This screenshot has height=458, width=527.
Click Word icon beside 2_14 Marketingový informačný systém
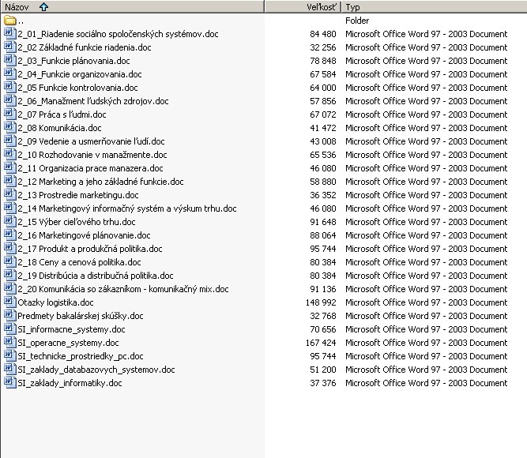click(10, 208)
